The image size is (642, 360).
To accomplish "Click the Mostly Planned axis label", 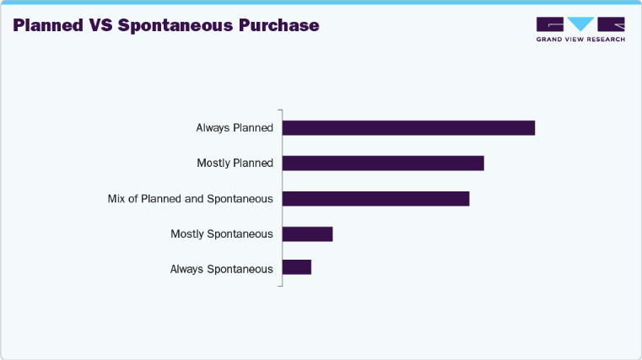I will click(235, 163).
